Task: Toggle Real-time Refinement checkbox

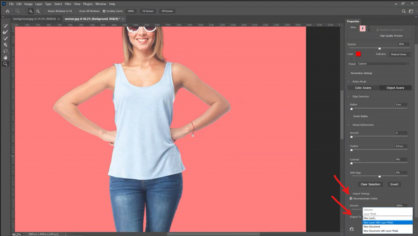Action: [x=378, y=30]
